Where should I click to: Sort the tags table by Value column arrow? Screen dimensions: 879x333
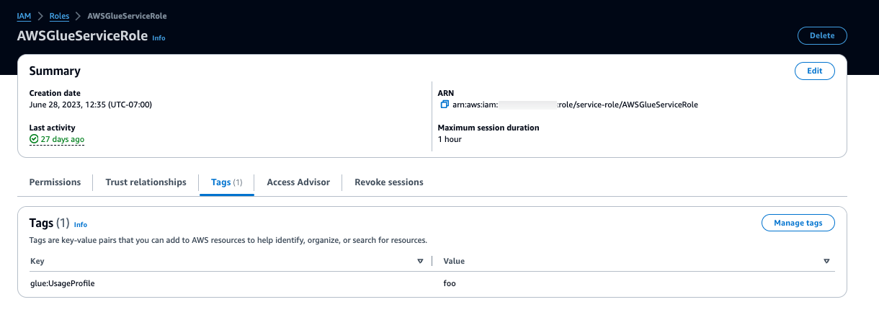[x=826, y=261]
